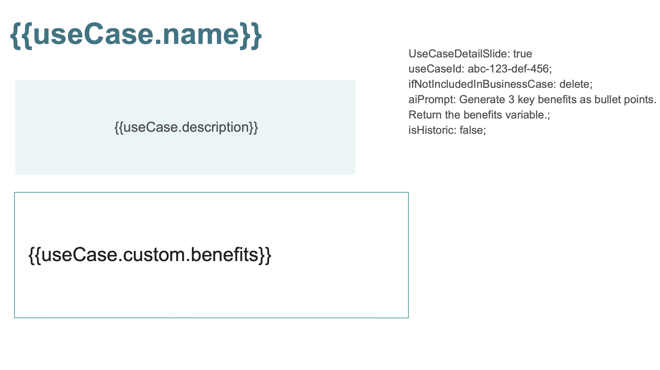The height and width of the screenshot is (370, 660).
Task: Click the {{useCase.description}} placeholder text
Action: (x=186, y=127)
